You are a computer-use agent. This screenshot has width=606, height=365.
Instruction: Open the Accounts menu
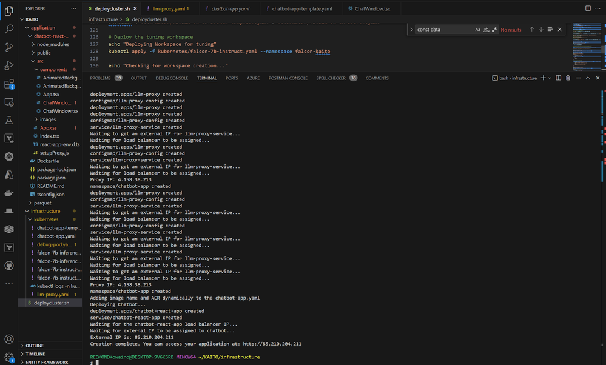[8, 339]
